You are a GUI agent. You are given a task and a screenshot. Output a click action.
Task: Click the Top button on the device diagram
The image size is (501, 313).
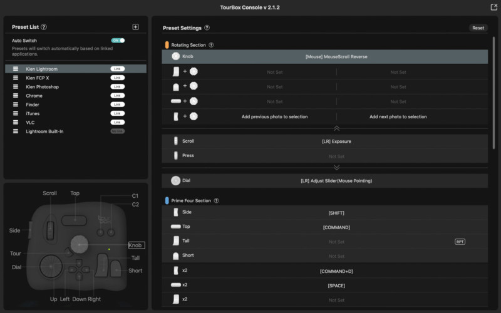pos(74,220)
